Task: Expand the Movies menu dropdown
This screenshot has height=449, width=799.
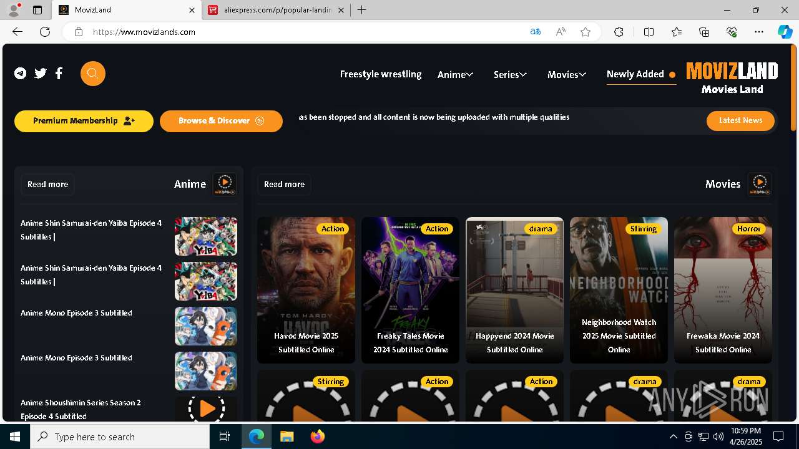Action: (x=567, y=74)
